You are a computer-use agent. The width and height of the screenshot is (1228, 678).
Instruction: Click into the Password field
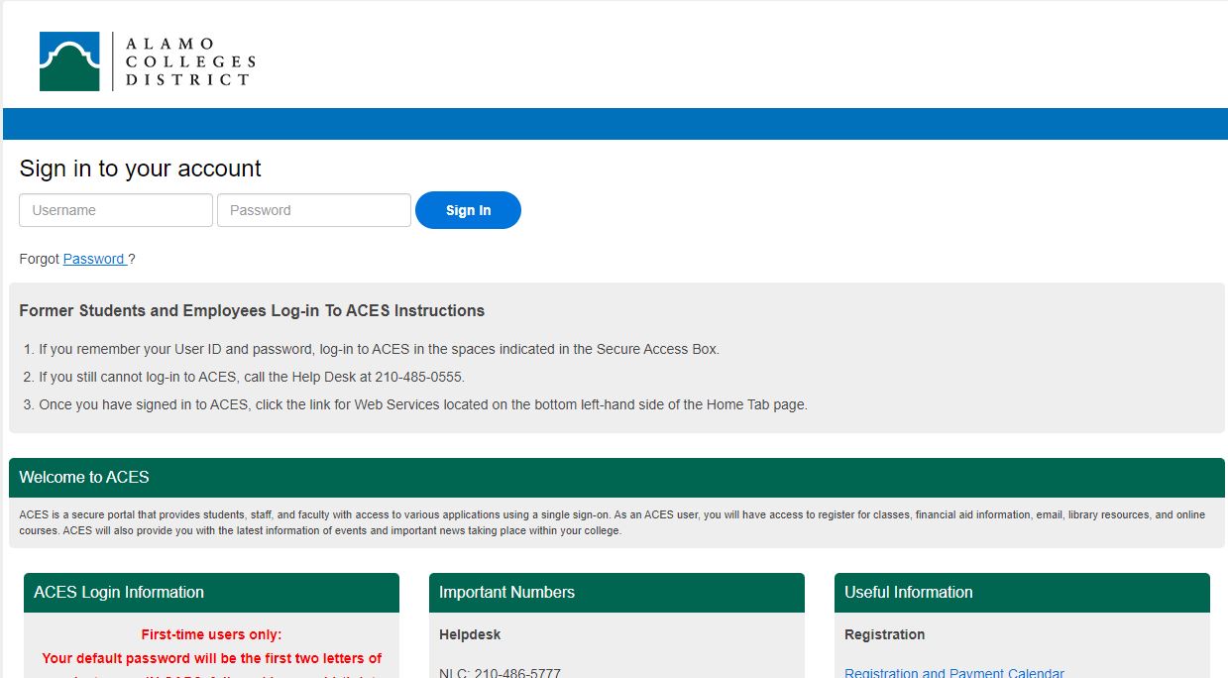pyautogui.click(x=313, y=210)
